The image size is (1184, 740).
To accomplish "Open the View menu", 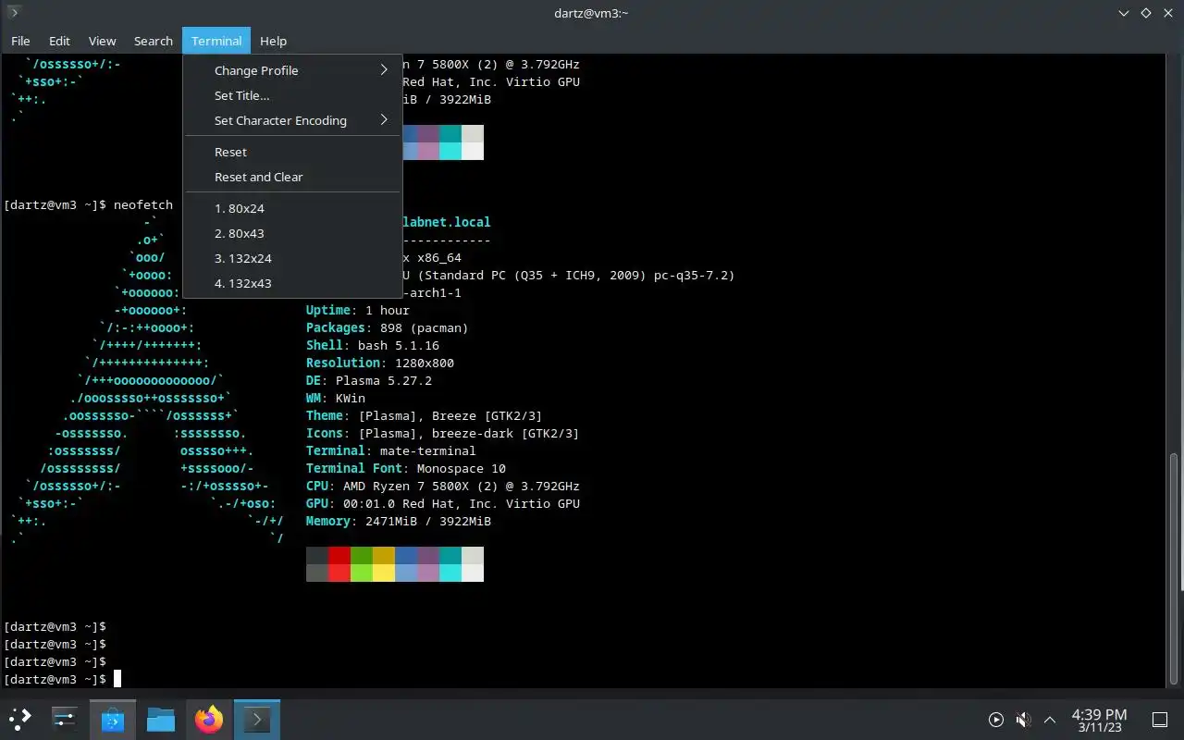I will click(x=102, y=41).
